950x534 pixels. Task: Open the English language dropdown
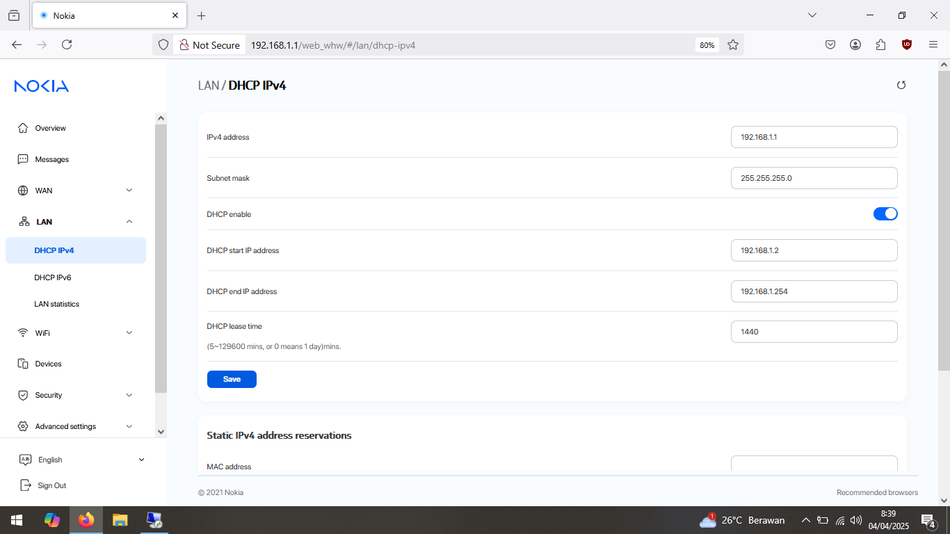coord(82,460)
